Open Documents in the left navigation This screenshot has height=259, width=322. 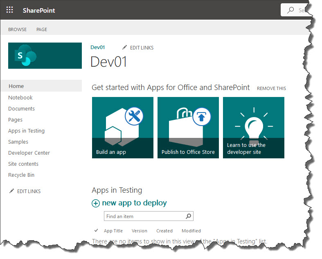tap(21, 109)
